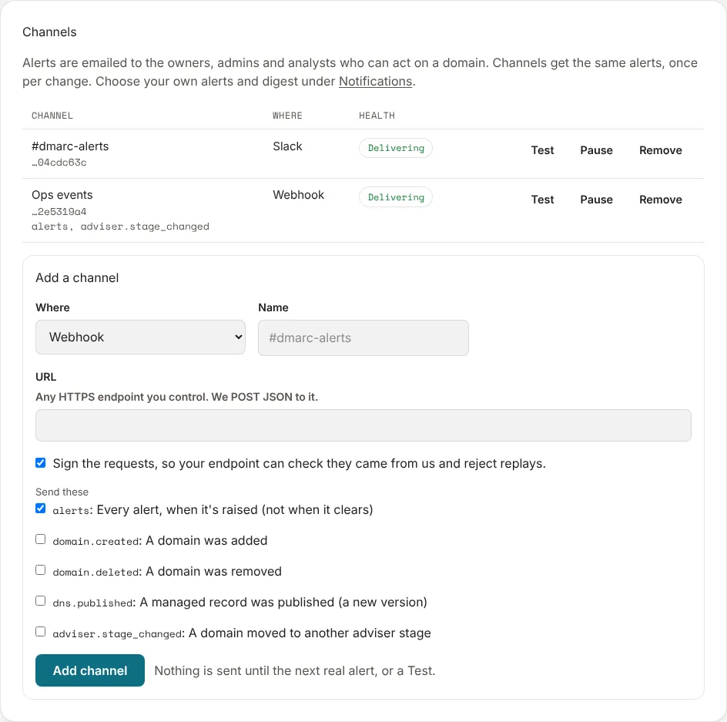The height and width of the screenshot is (722, 727).
Task: Click the Channels section heading
Action: tap(49, 32)
